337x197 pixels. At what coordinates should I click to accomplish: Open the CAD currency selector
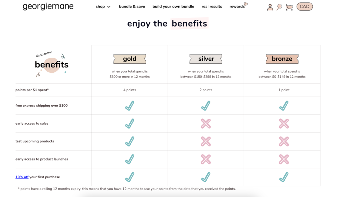(304, 7)
